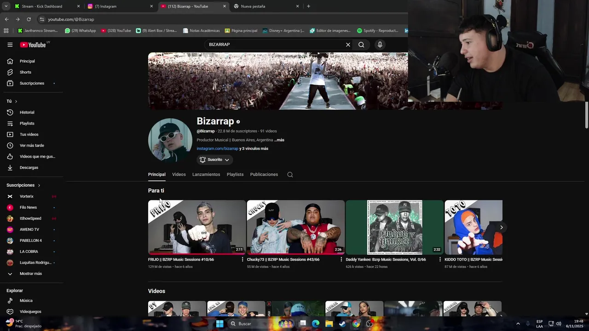Viewport: 589px width, 331px height.
Task: Open browser apps grid bookmark icon
Action: click(x=6, y=31)
